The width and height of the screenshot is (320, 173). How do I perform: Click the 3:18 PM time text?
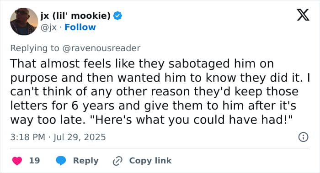27,137
